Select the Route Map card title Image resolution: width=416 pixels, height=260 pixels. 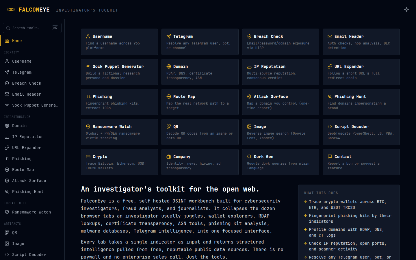(184, 96)
